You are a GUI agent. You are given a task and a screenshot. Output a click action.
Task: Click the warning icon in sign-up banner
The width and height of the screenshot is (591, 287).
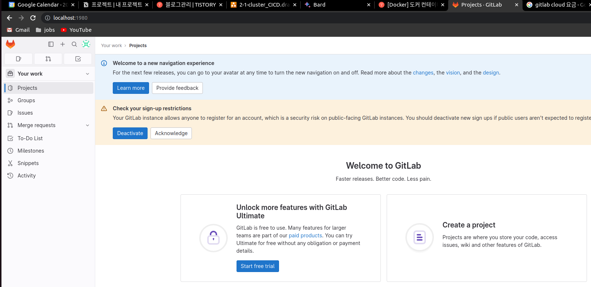click(x=104, y=108)
